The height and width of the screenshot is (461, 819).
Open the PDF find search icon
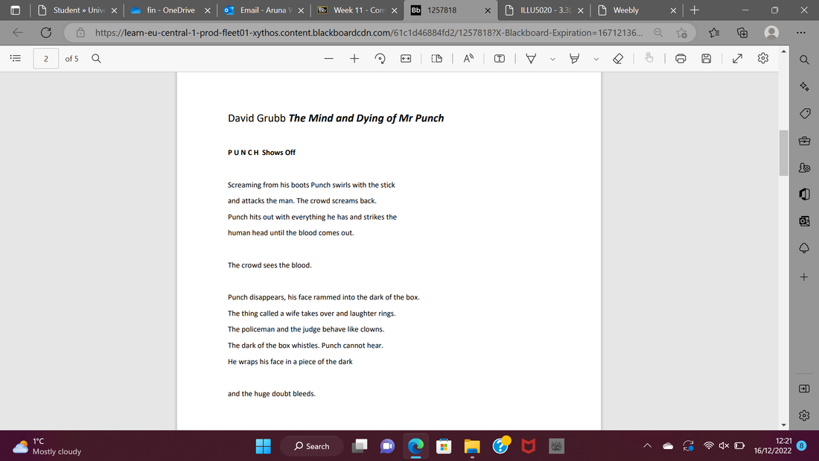coord(96,59)
